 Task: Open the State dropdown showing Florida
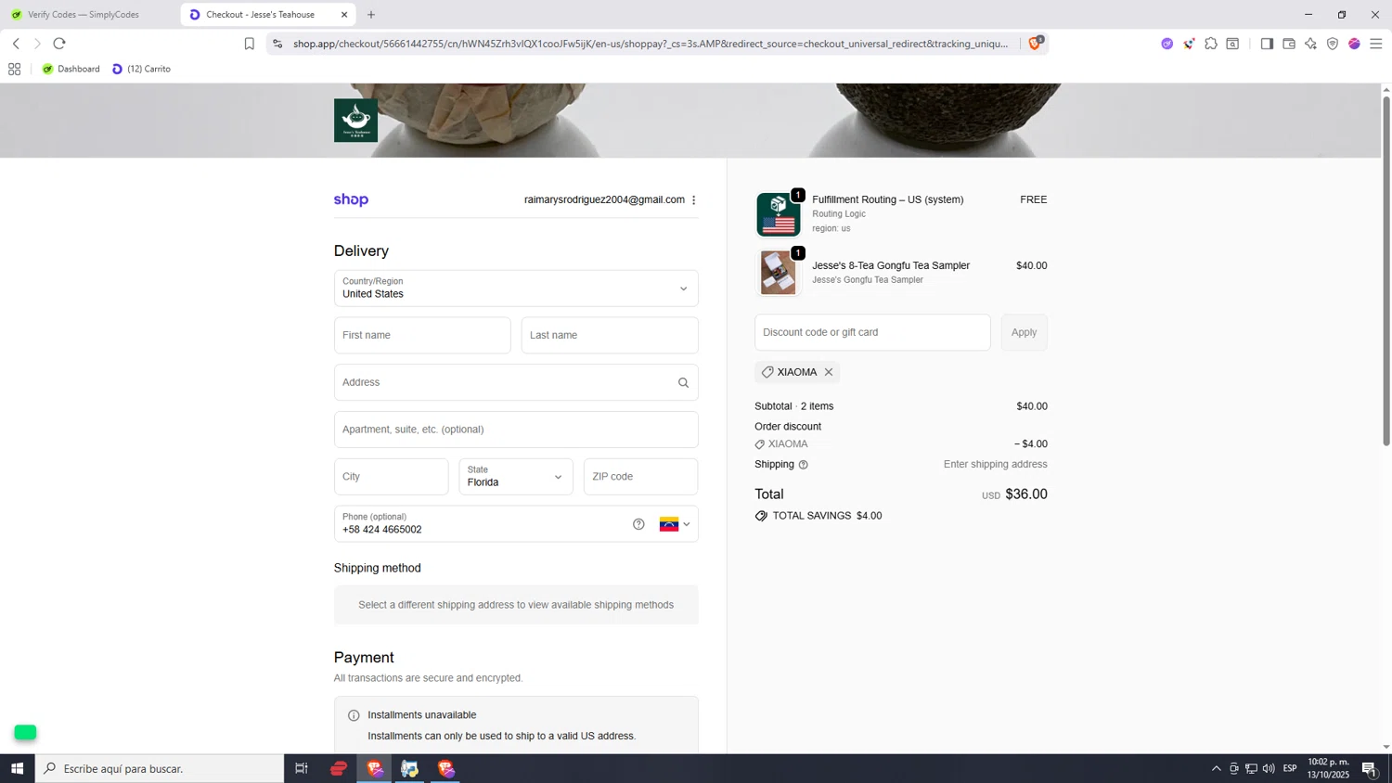tap(516, 477)
